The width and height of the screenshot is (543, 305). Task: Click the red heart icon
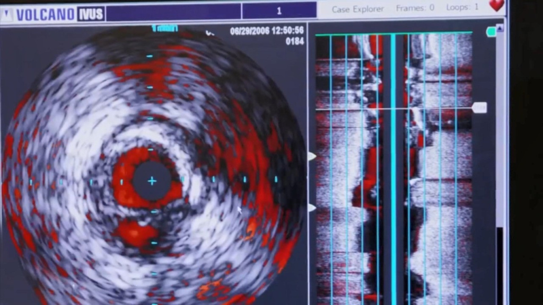coord(496,6)
